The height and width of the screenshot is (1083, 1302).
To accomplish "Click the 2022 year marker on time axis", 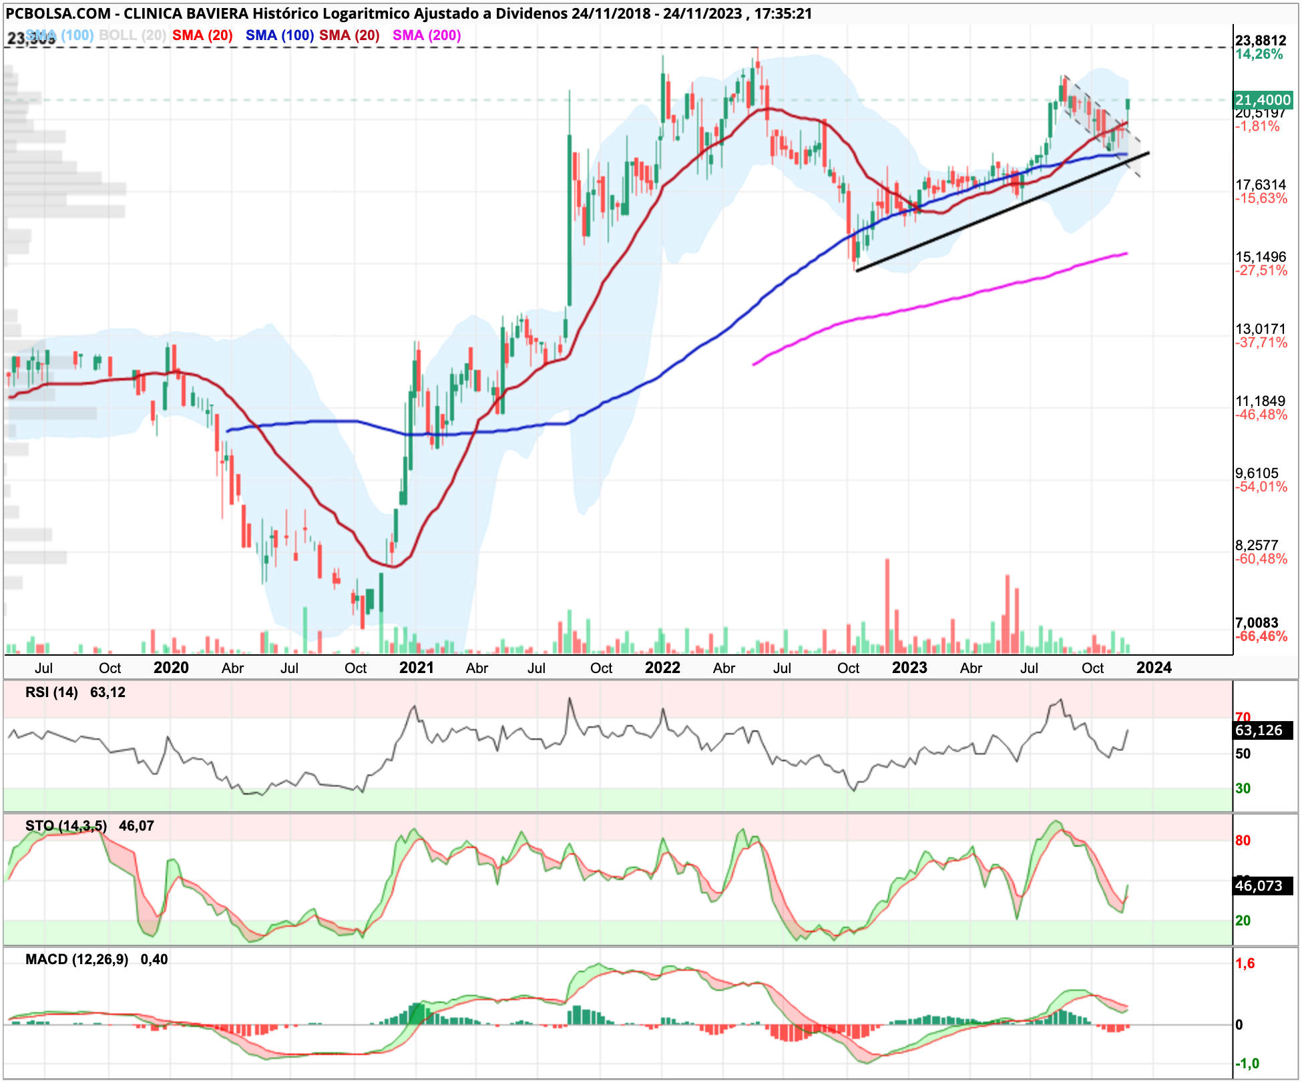I will 662,668.
